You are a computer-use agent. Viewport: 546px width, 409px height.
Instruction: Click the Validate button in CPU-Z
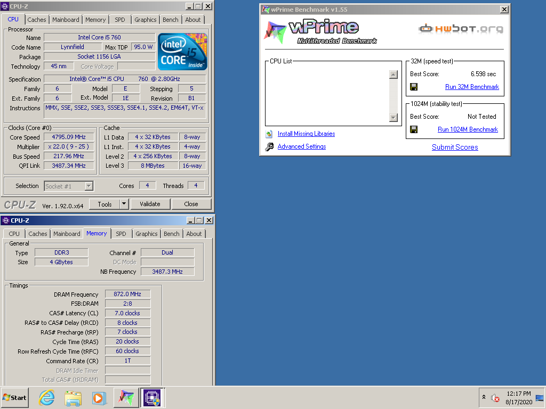coord(150,204)
